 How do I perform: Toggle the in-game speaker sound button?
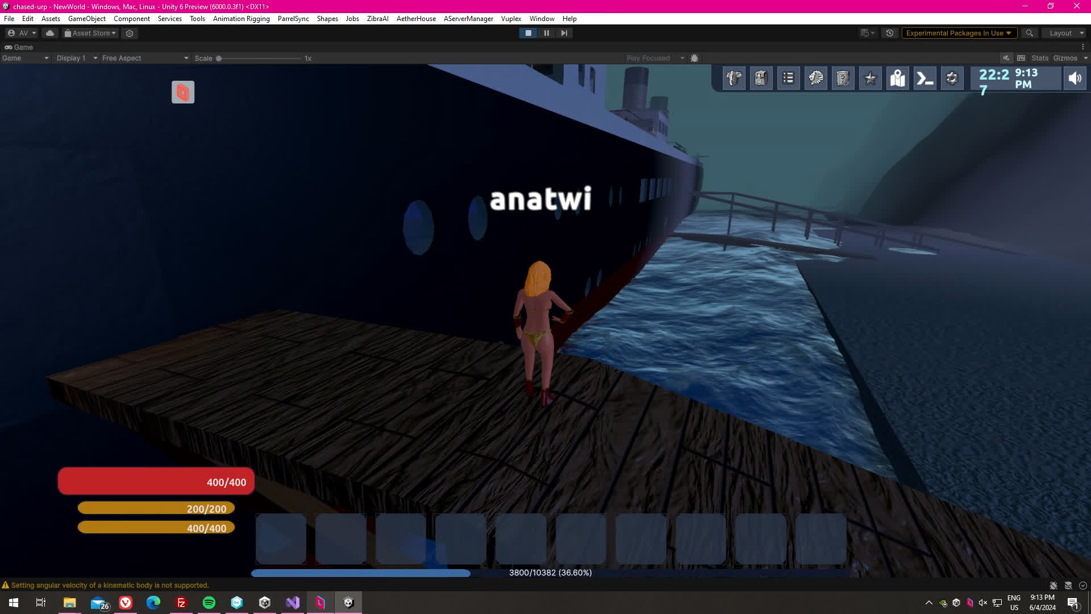(x=1075, y=78)
